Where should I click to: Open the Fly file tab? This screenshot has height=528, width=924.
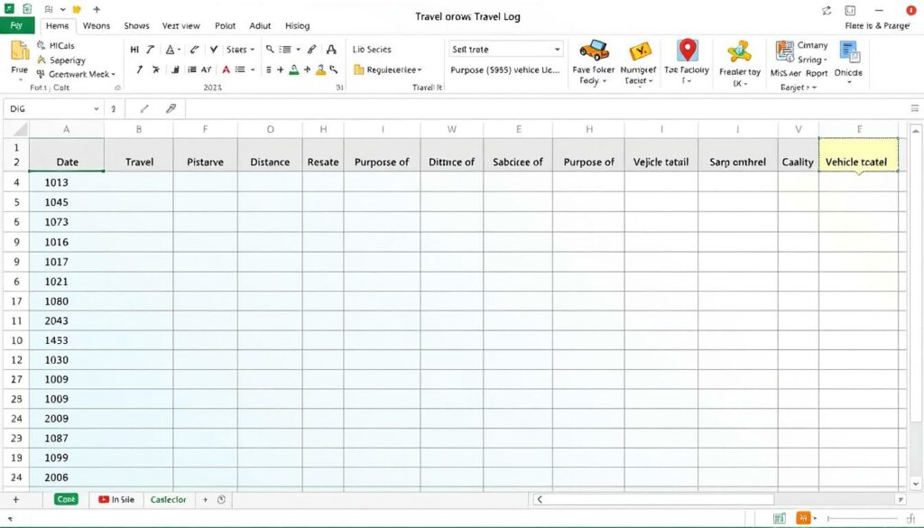click(x=17, y=26)
